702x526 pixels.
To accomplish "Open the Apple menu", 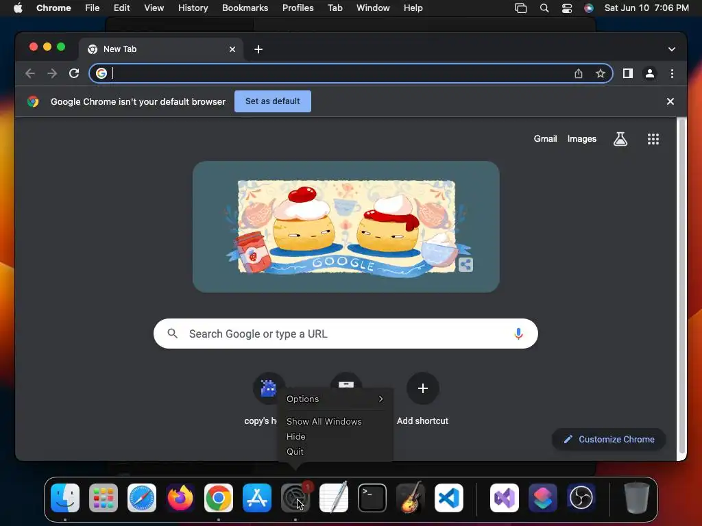I will pyautogui.click(x=18, y=8).
